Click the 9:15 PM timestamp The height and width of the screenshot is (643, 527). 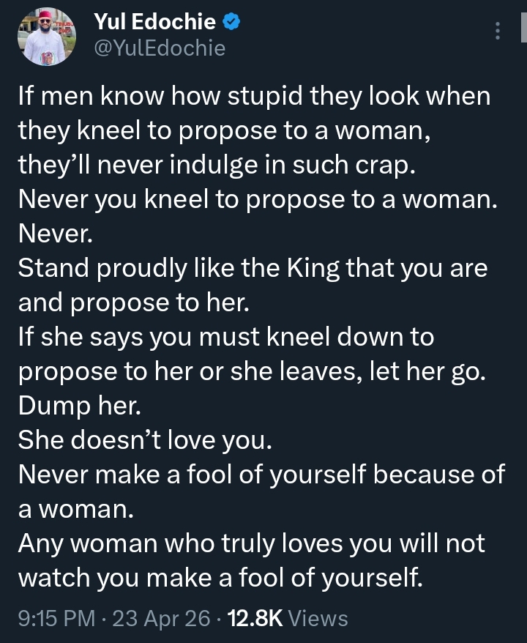pos(56,619)
